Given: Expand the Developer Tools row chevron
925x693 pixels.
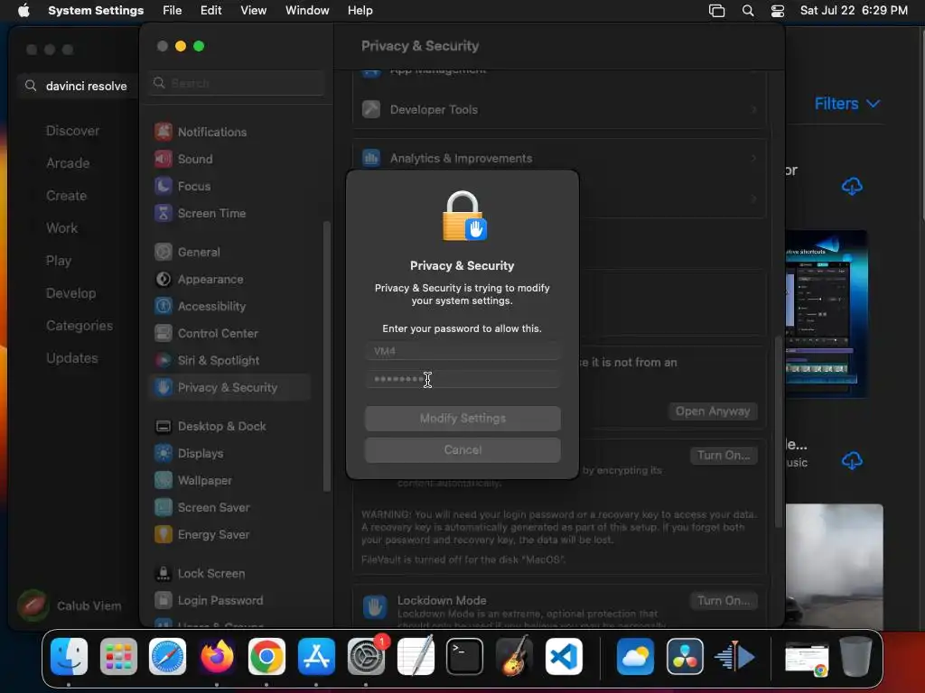Looking at the screenshot, I should coord(753,109).
